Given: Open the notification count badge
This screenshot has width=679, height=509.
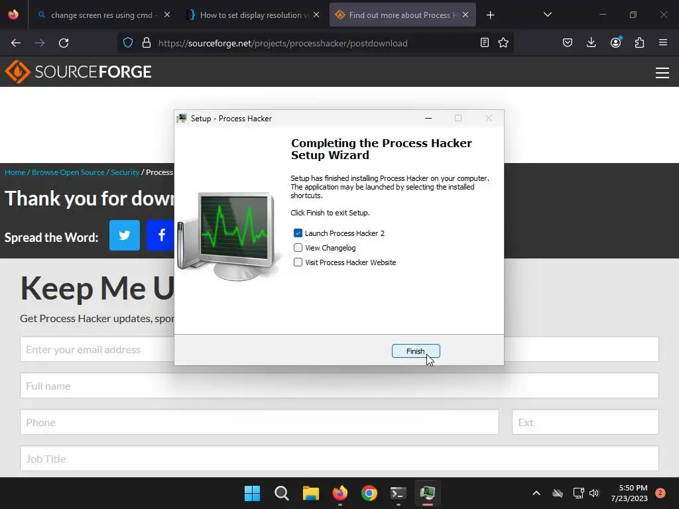Looking at the screenshot, I should coord(660,492).
